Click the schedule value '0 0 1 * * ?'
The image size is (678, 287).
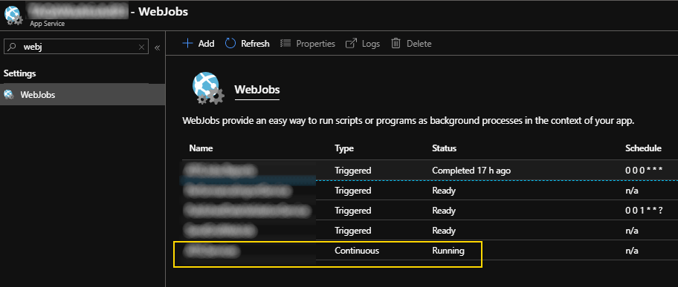pos(644,211)
